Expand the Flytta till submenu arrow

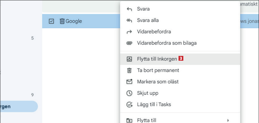(228, 120)
